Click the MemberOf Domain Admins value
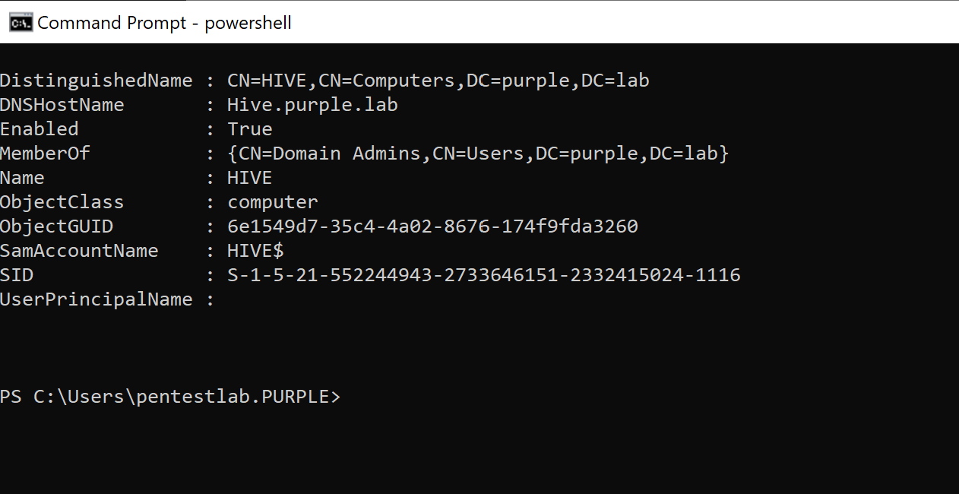Screen dimensions: 959x494 click(x=478, y=154)
